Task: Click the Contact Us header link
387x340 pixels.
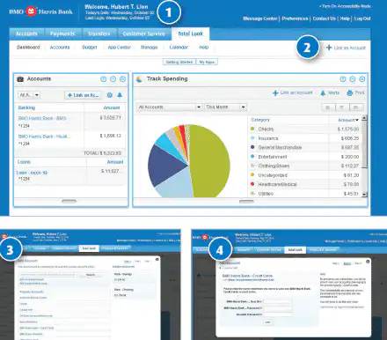Action: click(324, 18)
